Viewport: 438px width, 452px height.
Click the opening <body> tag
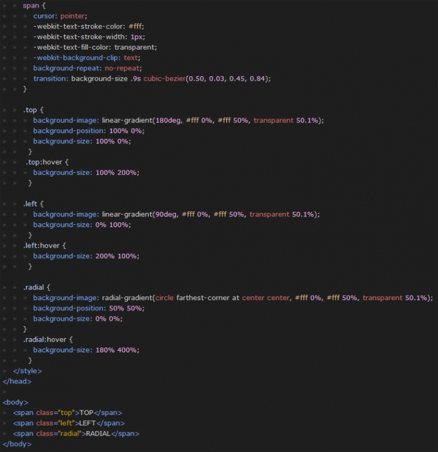(x=15, y=402)
